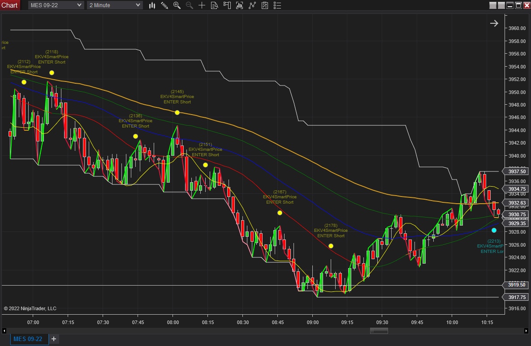Click arrow to return to current bar

click(x=494, y=23)
